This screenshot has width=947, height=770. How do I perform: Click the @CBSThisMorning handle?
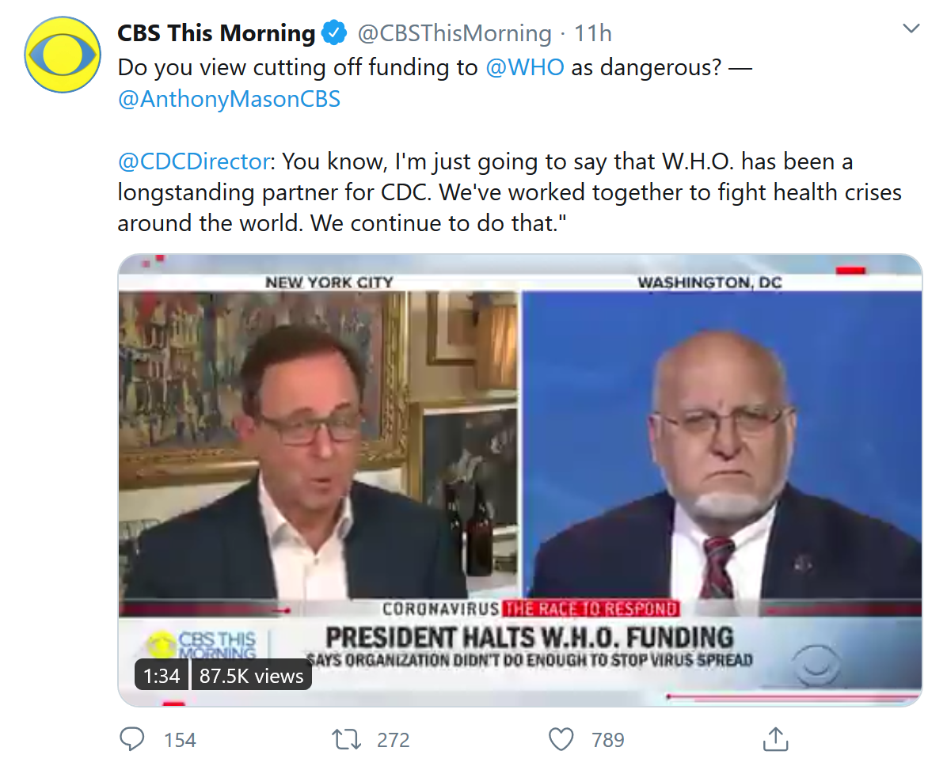(454, 33)
